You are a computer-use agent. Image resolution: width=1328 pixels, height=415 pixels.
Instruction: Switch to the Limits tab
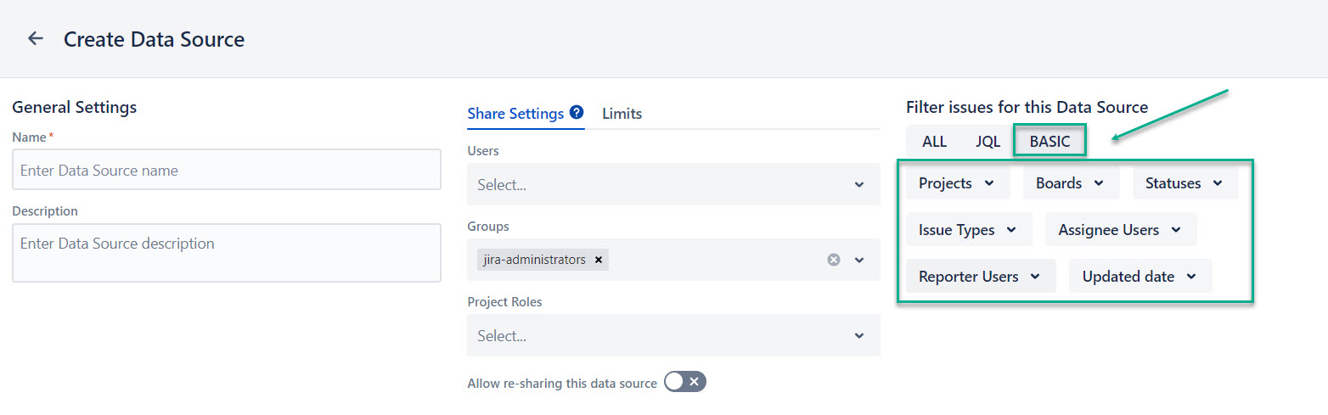point(622,114)
